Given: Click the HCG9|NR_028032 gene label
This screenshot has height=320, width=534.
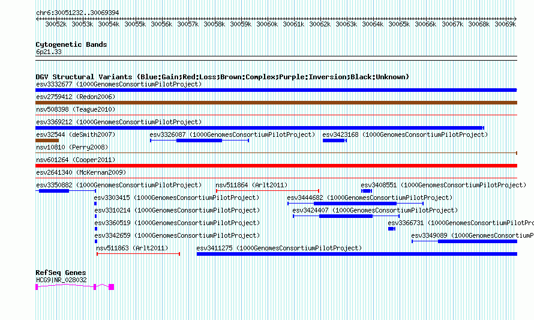Looking at the screenshot, I should click(x=61, y=280).
